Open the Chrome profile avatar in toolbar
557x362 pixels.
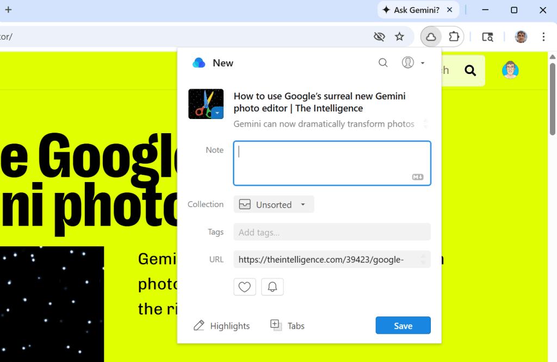[521, 36]
